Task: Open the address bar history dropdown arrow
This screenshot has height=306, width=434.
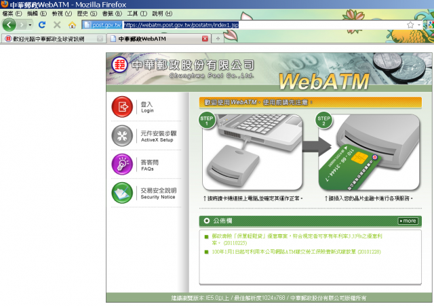Action: [x=419, y=25]
